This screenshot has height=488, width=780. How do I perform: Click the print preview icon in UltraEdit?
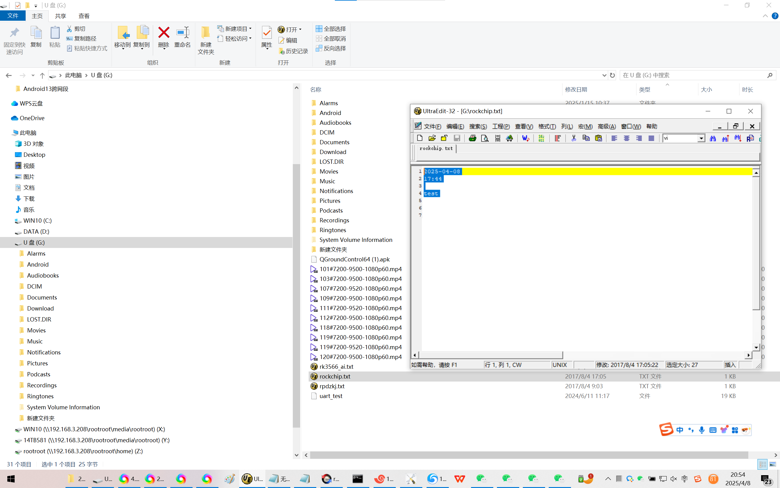[x=484, y=138]
